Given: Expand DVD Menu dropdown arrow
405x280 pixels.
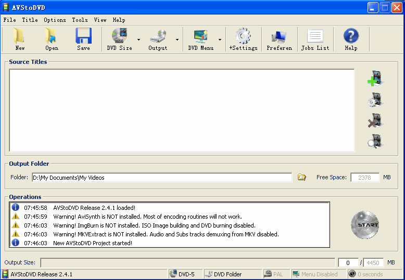Looking at the screenshot, I should point(220,39).
